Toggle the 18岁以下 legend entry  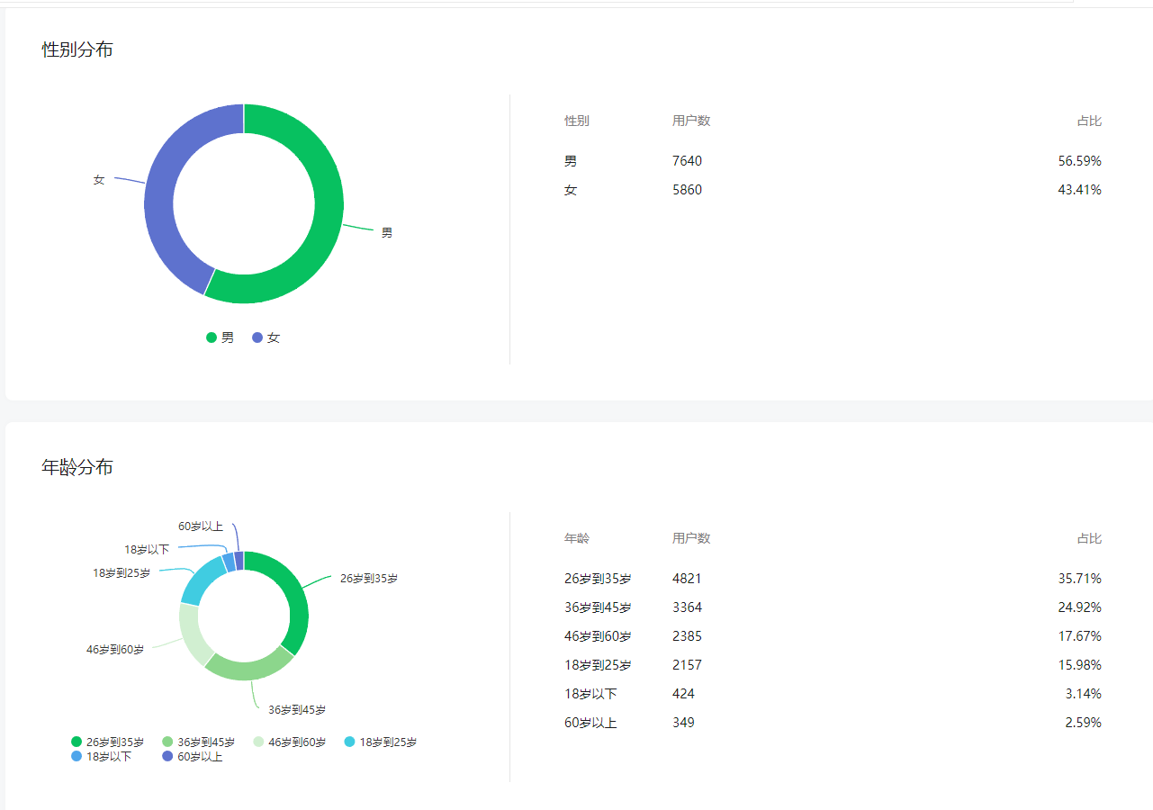pos(101,757)
